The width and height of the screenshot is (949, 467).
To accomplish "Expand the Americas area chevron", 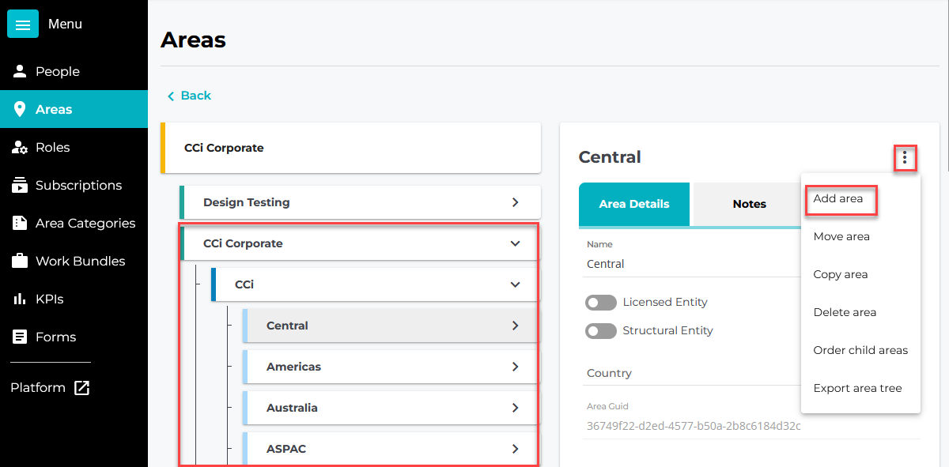I will pyautogui.click(x=515, y=367).
